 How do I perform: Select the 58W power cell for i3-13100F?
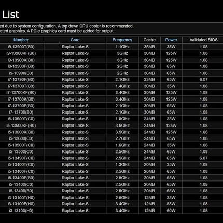(x=171, y=204)
